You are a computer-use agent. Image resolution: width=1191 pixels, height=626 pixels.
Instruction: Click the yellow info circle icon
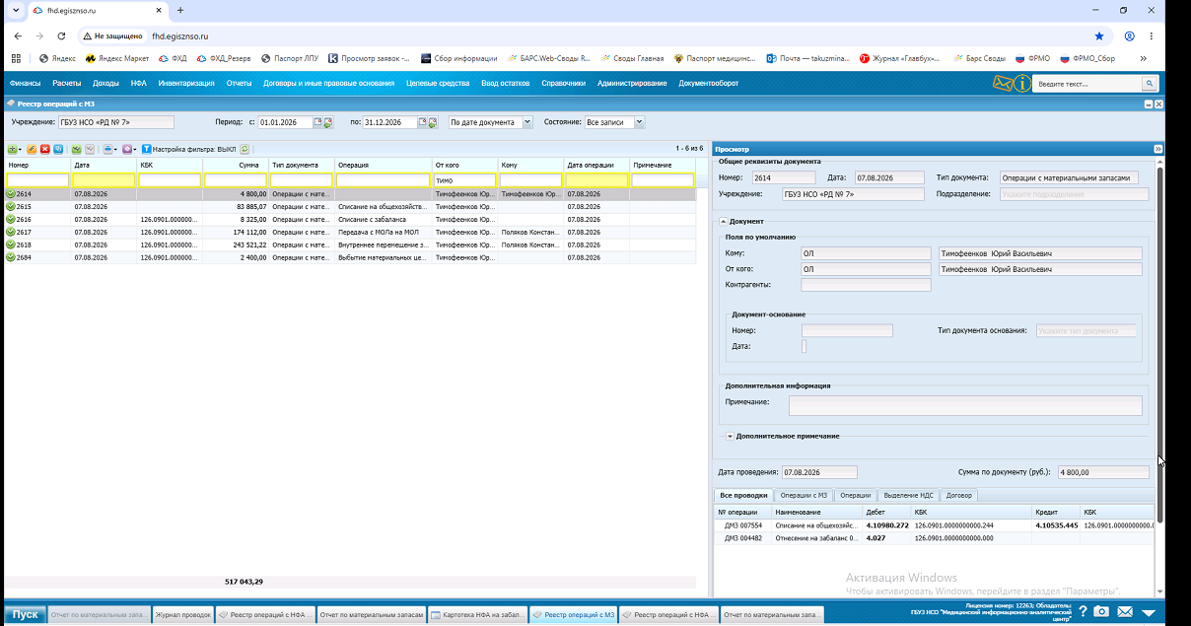[1023, 84]
